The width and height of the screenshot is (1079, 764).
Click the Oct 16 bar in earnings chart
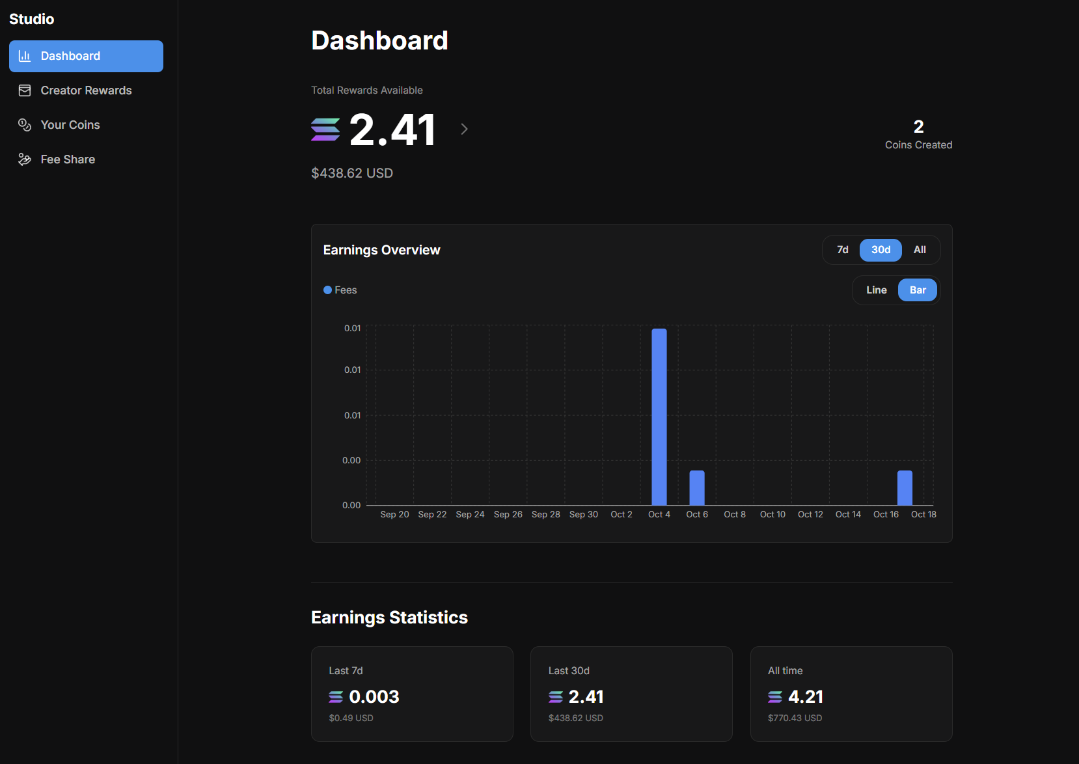tap(904, 488)
